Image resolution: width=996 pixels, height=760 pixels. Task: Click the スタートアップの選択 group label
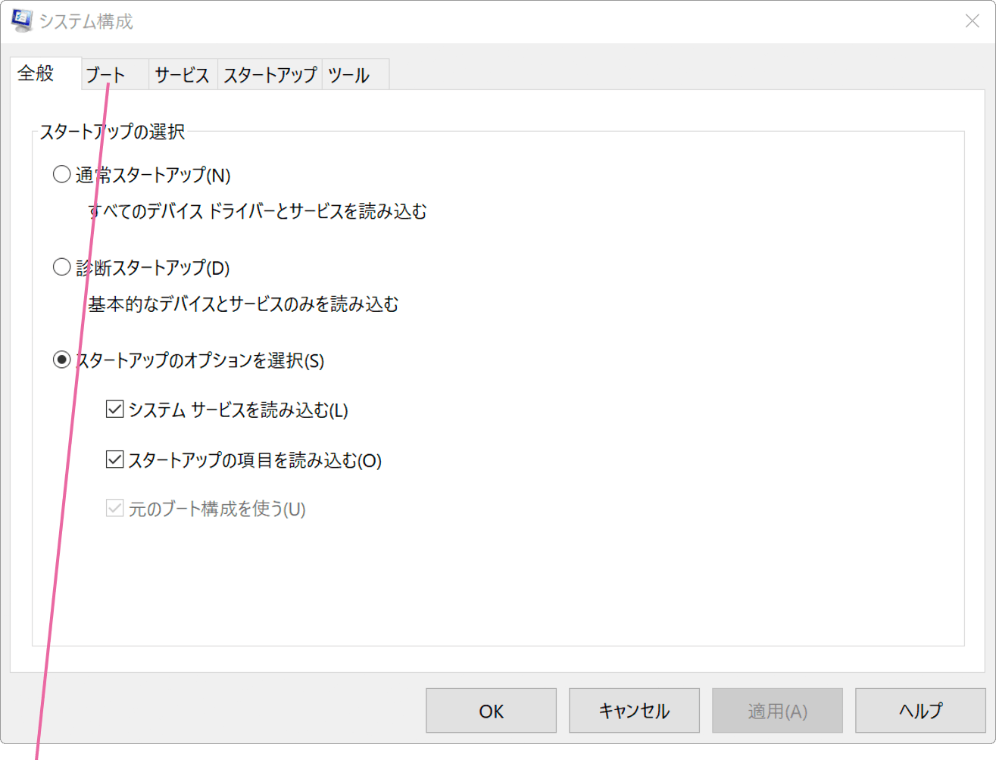[112, 132]
